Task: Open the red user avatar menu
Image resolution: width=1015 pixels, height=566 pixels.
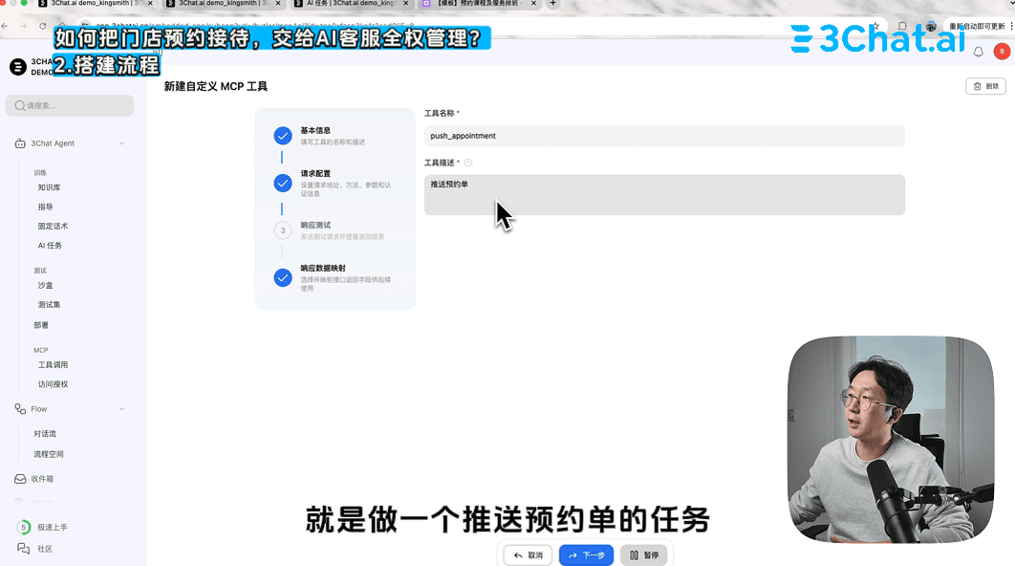Action: tap(1002, 52)
